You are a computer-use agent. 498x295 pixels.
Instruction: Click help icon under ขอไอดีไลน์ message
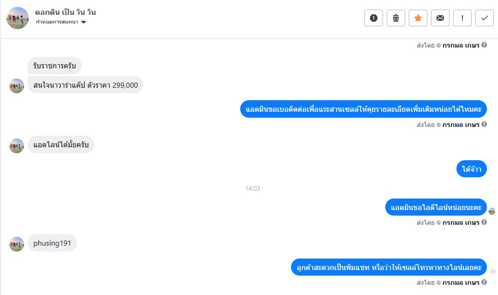tap(484, 222)
